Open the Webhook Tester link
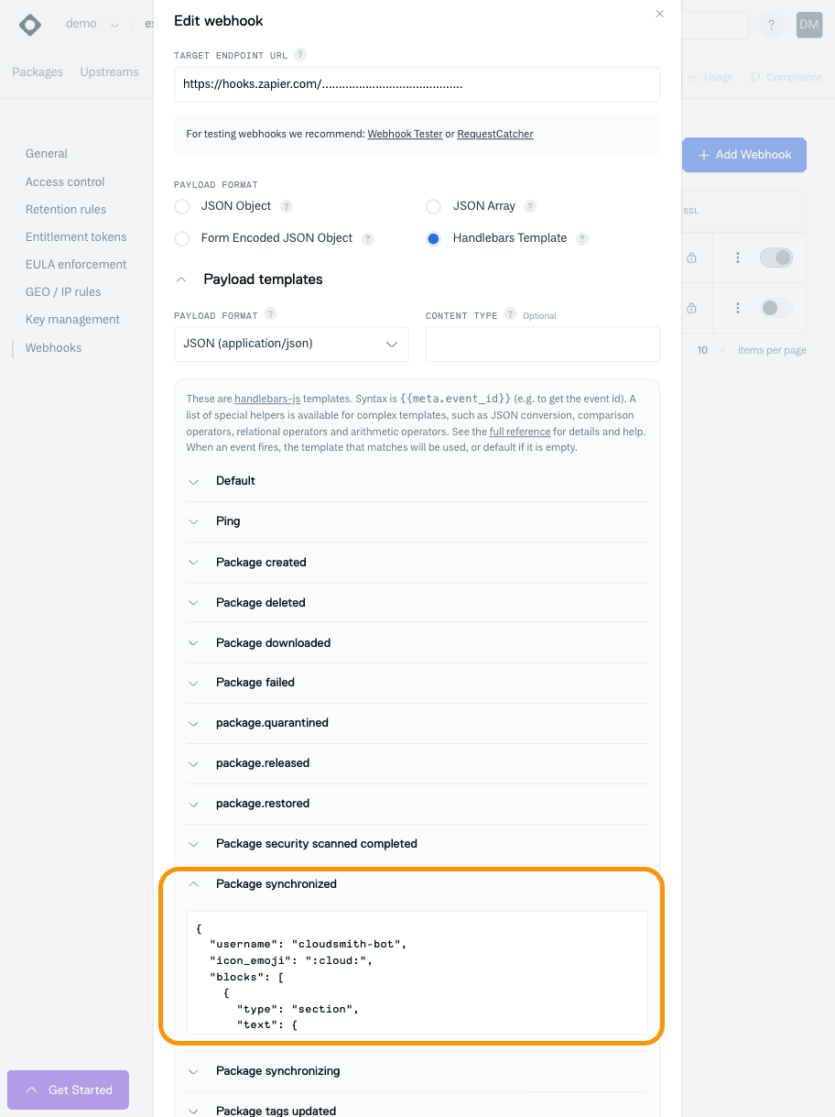Screen dimensions: 835x1117 click(x=405, y=134)
